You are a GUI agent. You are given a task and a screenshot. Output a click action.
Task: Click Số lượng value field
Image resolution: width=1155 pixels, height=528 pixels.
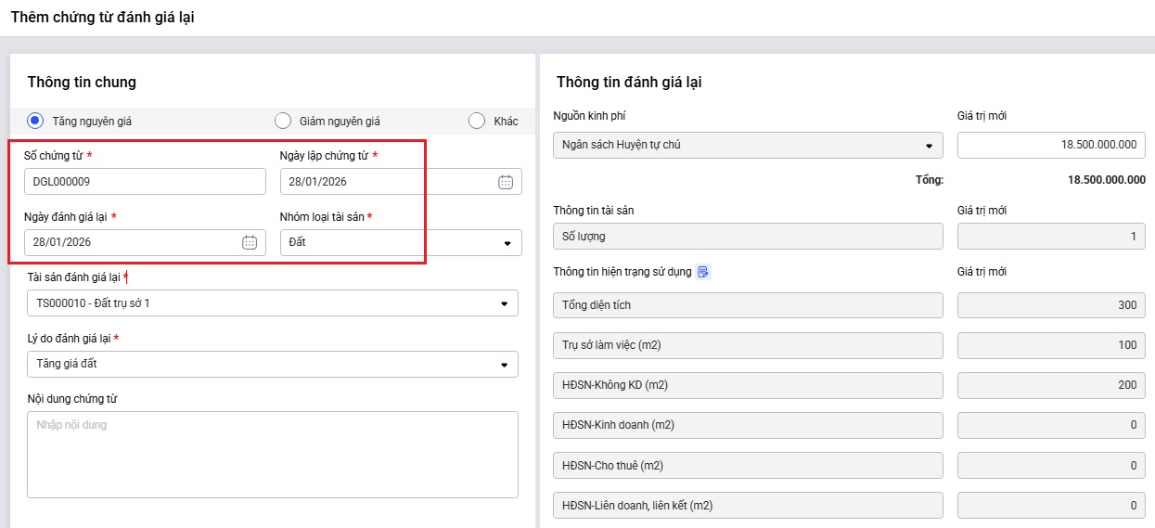(1050, 237)
